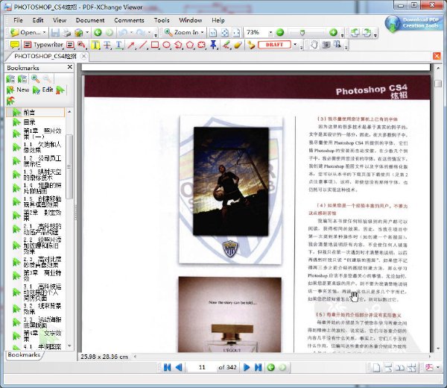Open the View menu
Screen dimensions: 447x388
(x=60, y=20)
